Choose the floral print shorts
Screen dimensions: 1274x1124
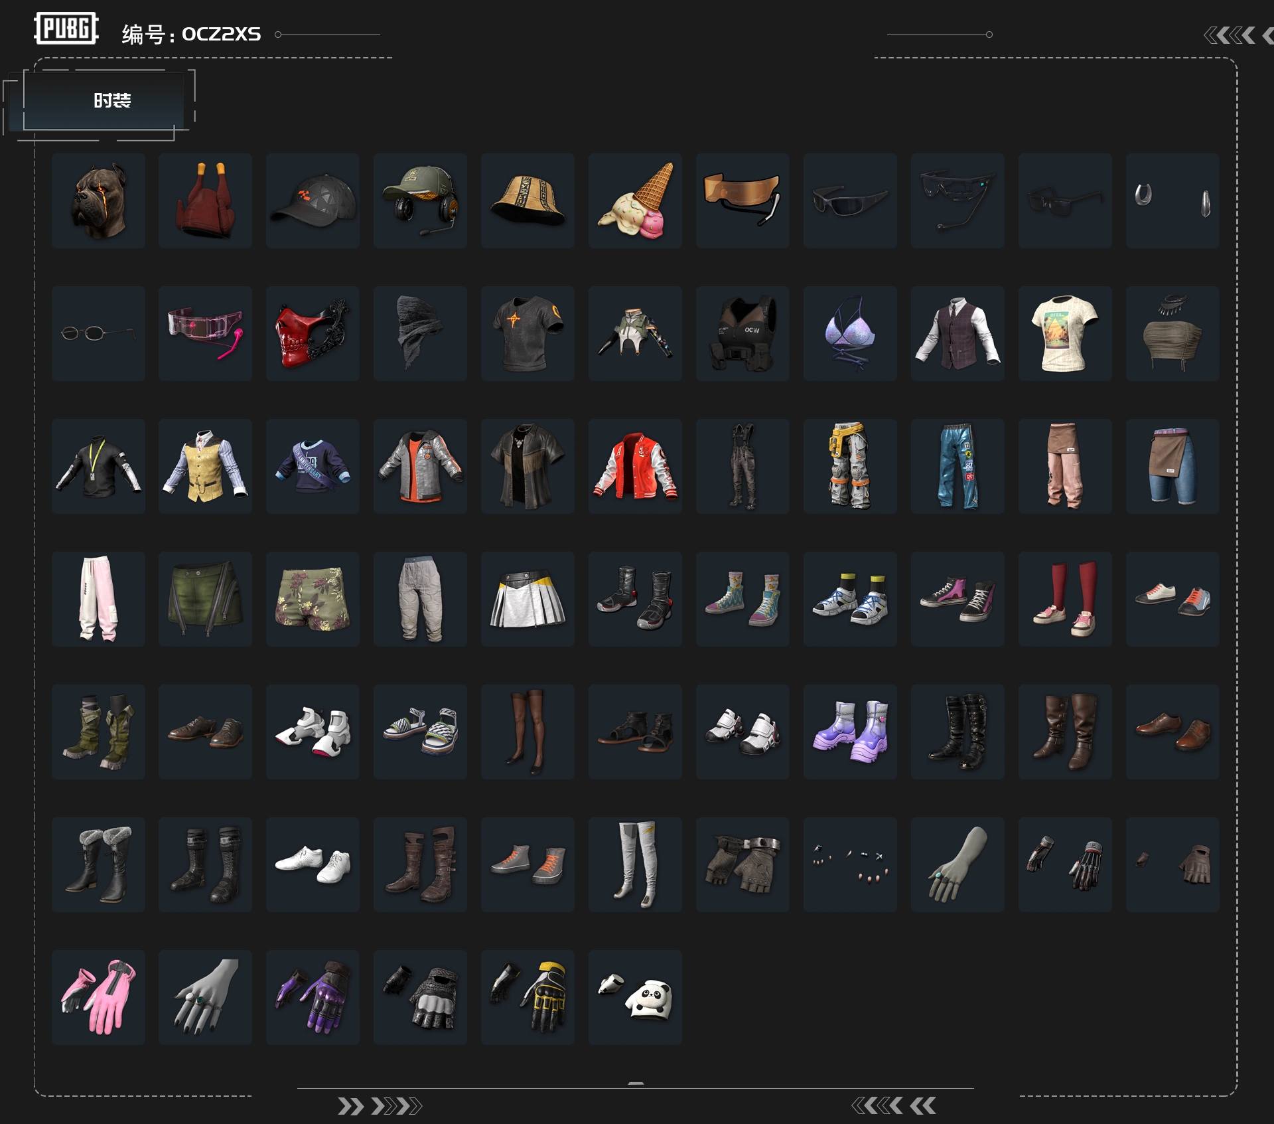313,599
